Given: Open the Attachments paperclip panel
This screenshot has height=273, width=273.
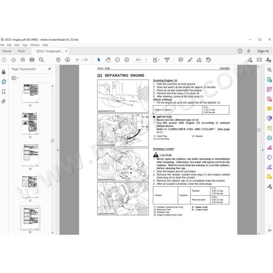Looking at the screenshot, I should click(4, 101).
